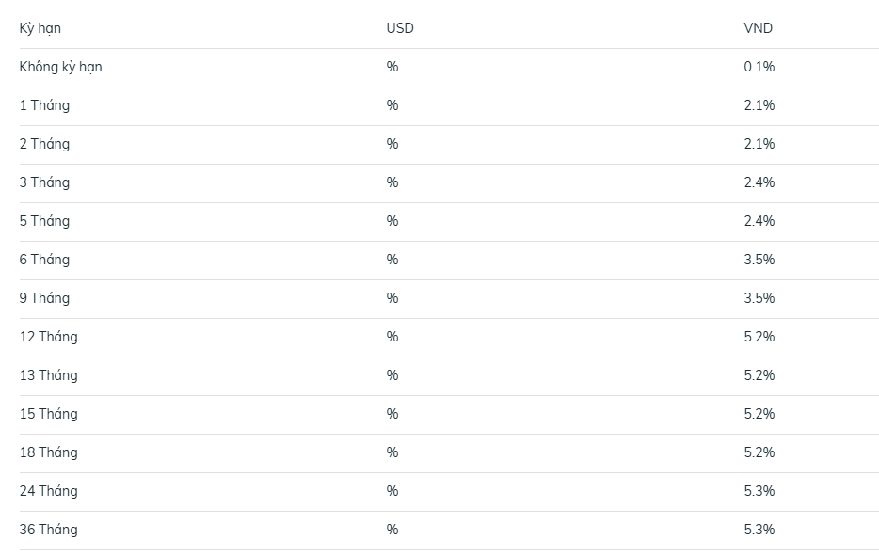Select the "12 Tháng" term label
Image resolution: width=879 pixels, height=555 pixels.
click(x=48, y=337)
